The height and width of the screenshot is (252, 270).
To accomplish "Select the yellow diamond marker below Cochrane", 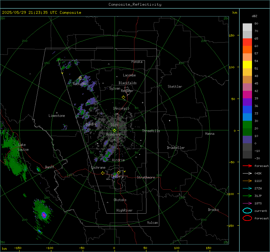I will coord(103,173).
